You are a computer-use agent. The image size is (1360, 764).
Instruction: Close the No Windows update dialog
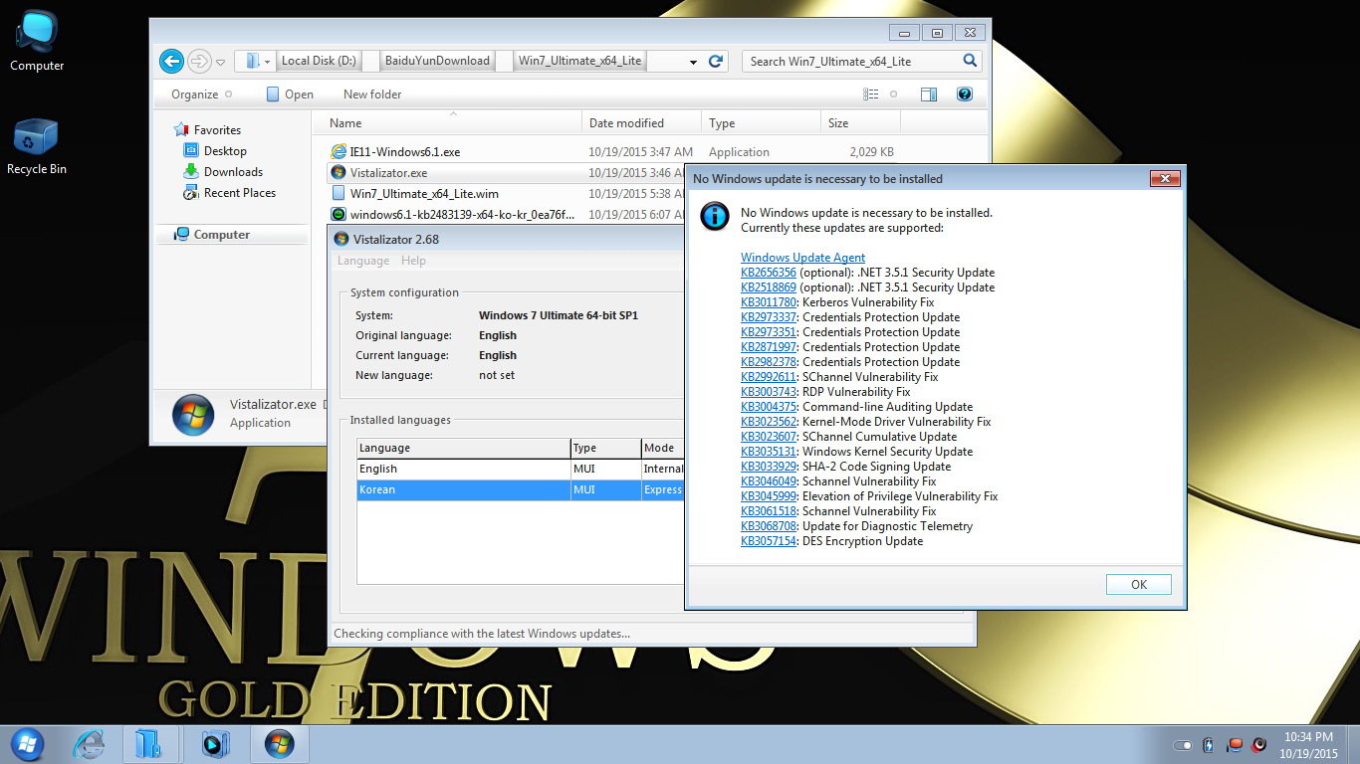tap(1165, 179)
